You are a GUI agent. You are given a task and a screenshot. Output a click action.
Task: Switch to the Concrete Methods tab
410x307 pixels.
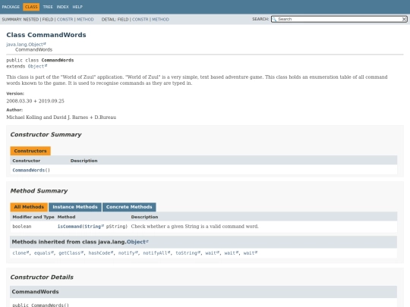click(x=129, y=207)
